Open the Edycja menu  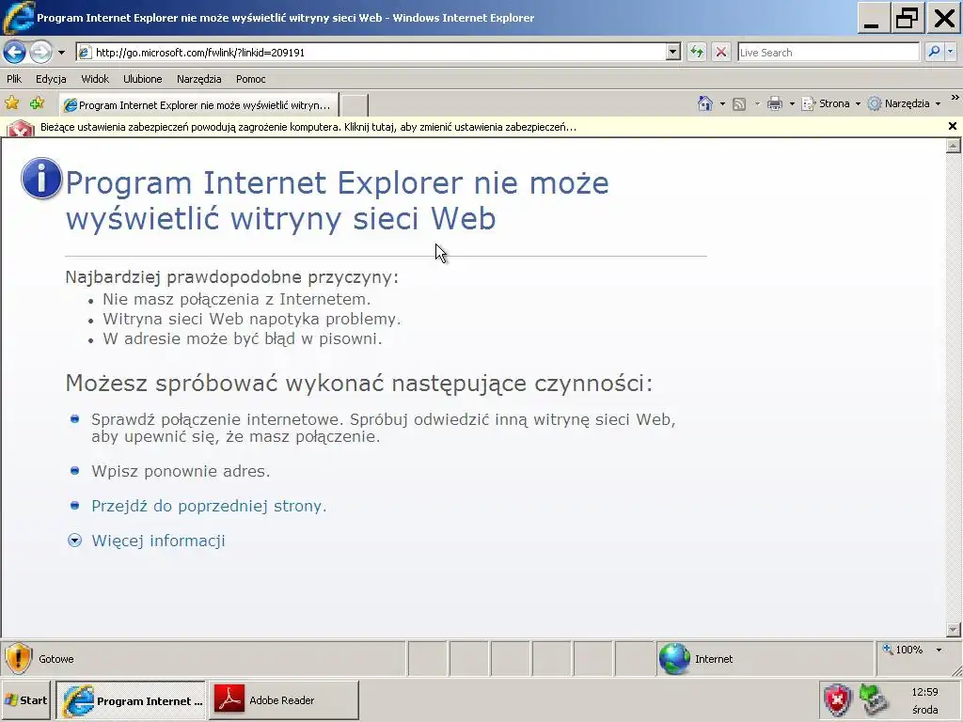click(x=51, y=79)
